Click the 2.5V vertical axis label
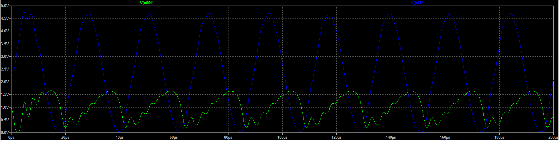Image resolution: width=559 pixels, height=141 pixels. click(5, 69)
